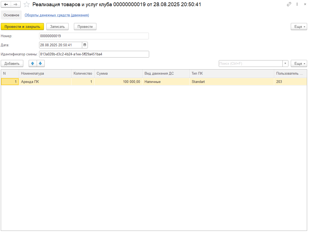The height and width of the screenshot is (233, 309).
Task: Switch to the Основное tab
Action: (11, 15)
